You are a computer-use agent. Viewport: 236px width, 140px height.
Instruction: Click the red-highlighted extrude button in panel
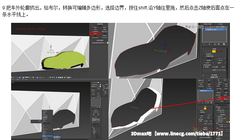click(x=95, y=34)
